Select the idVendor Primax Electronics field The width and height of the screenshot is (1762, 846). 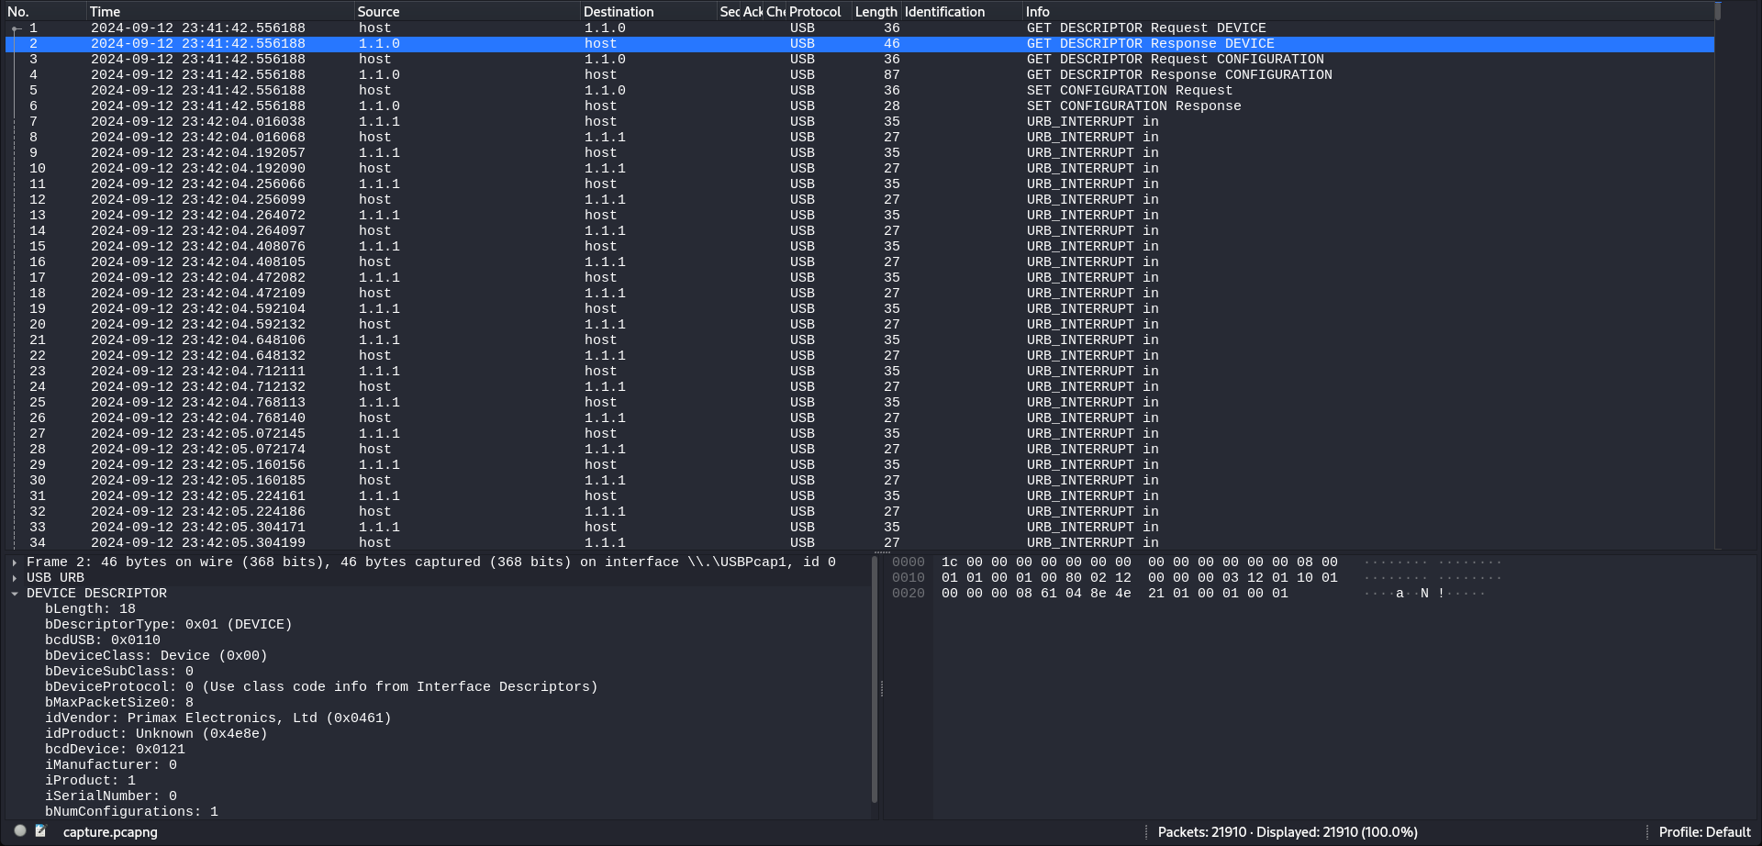point(218,718)
